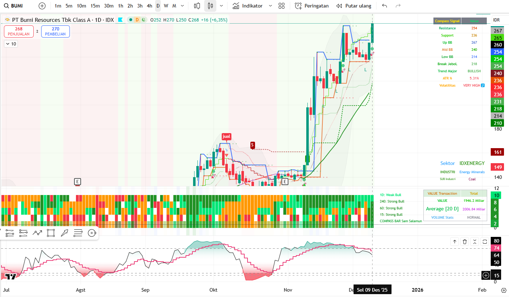509x297 pixels.
Task: Expand the chart style dropdown
Action: coord(221,6)
